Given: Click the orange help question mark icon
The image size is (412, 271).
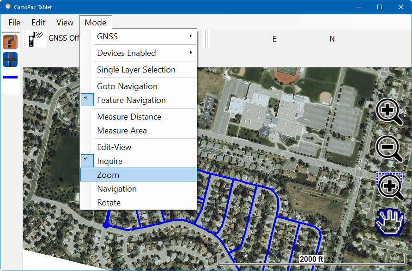Looking at the screenshot, I should 10,42.
